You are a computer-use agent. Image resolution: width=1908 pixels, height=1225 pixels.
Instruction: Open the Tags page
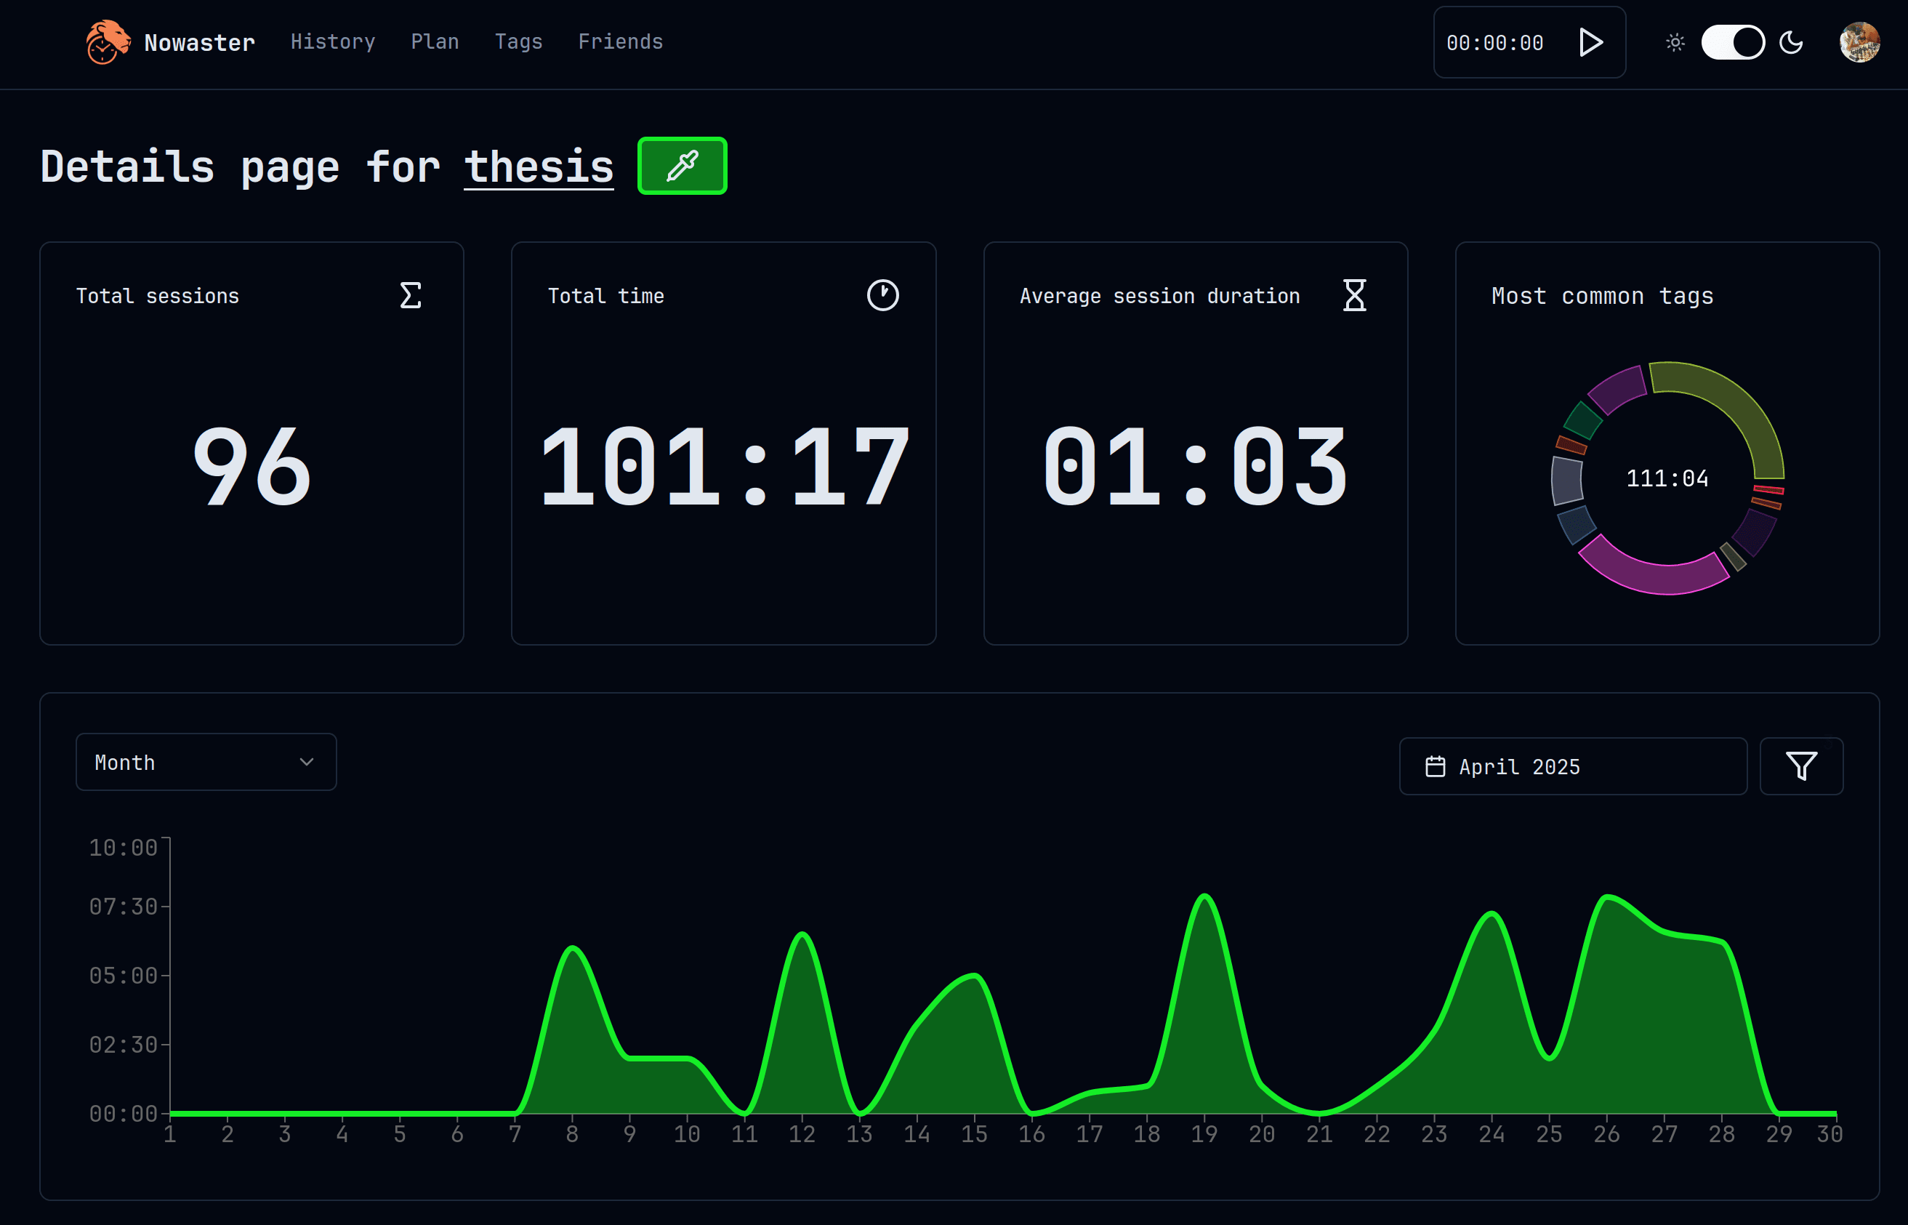pos(518,42)
